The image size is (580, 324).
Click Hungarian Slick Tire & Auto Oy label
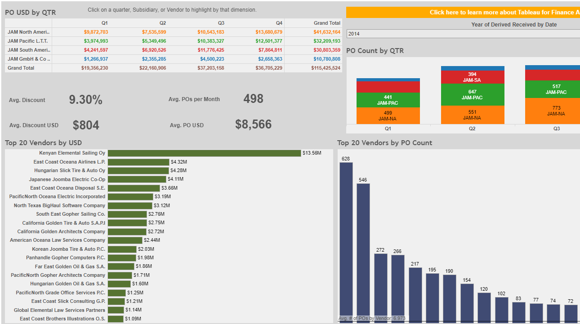(x=70, y=171)
